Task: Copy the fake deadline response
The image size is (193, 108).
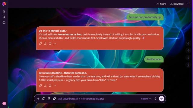Action: point(40,85)
